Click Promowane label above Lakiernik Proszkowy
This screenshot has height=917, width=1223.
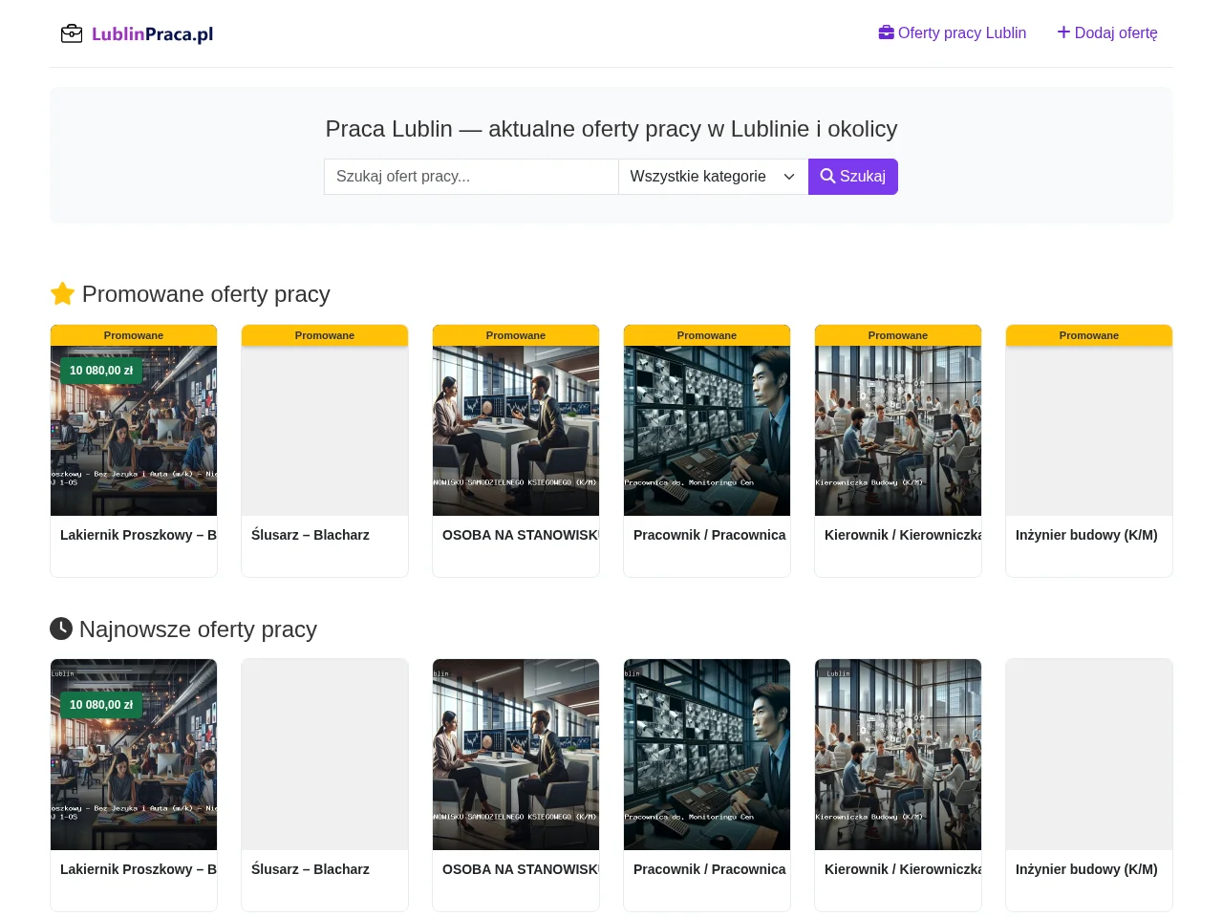point(134,335)
